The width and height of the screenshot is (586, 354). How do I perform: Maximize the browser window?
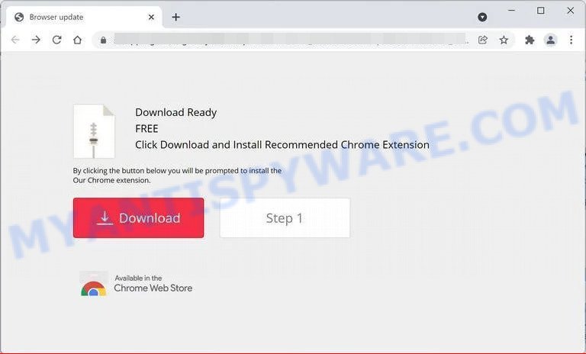click(540, 11)
